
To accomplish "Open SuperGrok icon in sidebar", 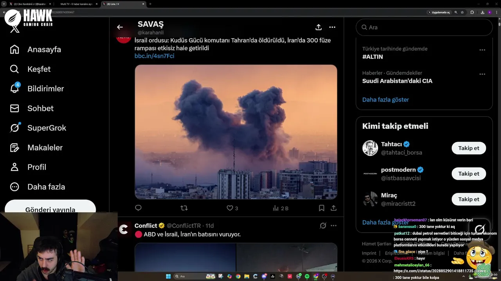I will pyautogui.click(x=14, y=128).
